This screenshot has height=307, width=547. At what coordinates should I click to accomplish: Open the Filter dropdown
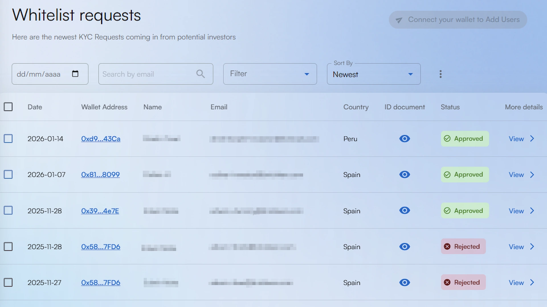pos(270,74)
